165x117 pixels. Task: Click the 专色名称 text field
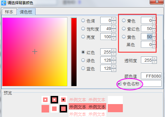pos(151,84)
